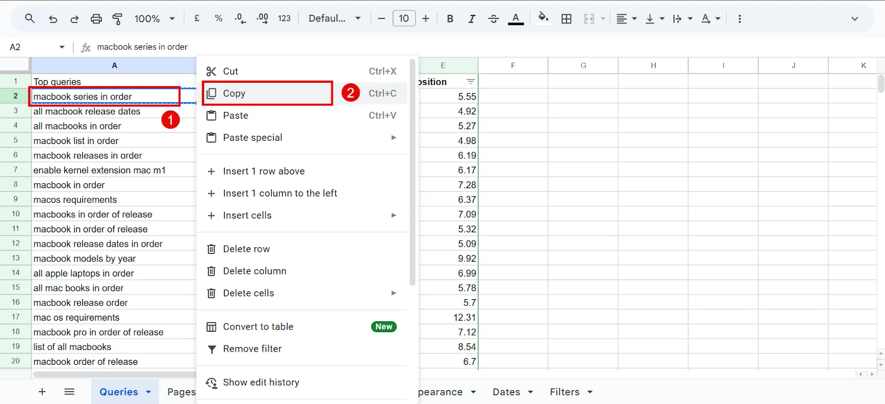Decrease decimal places icon
The width and height of the screenshot is (885, 404).
pos(240,19)
